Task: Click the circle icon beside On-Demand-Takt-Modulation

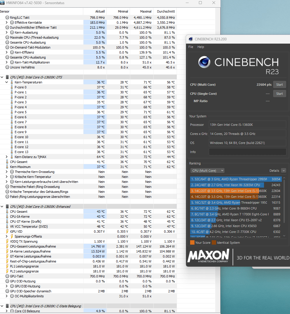Action: (x=7, y=47)
